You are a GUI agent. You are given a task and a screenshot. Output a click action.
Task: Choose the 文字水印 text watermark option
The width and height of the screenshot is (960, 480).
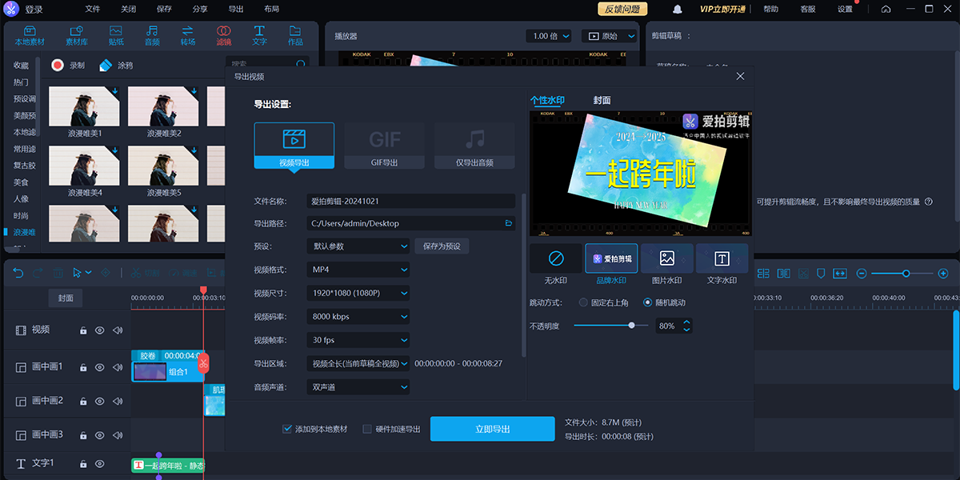pos(722,259)
